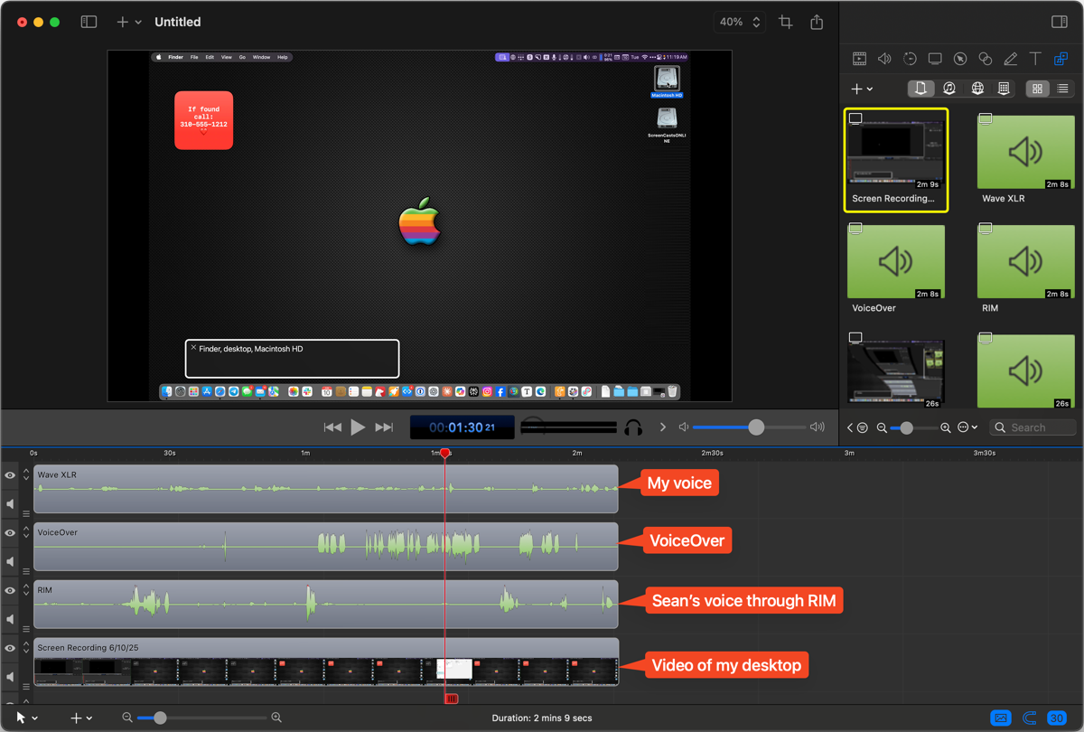Select the VoiceOver media thumbnail

pos(895,262)
